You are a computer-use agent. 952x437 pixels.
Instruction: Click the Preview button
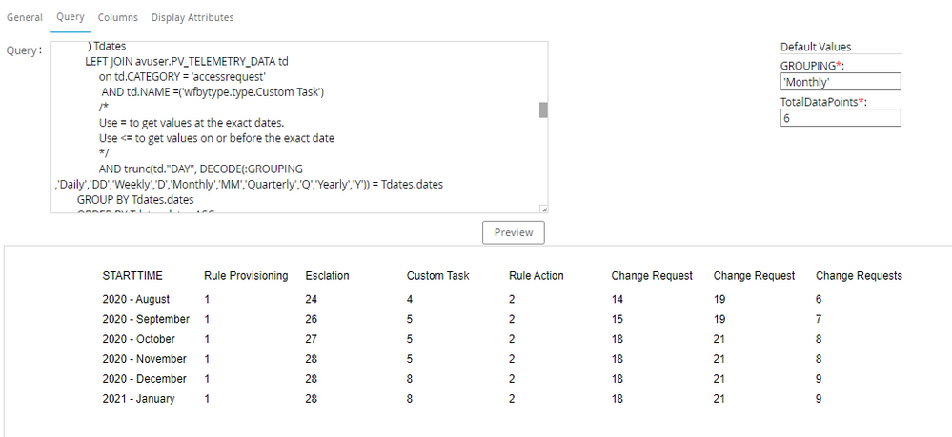[513, 232]
